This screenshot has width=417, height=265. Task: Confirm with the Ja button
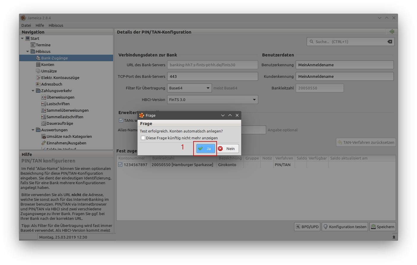[x=205, y=149]
